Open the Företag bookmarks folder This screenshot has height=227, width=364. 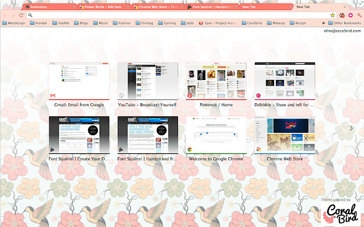point(144,23)
